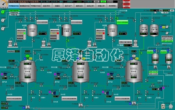Screen dimensions: 175x110
Task: Open valve XV-0501A
Action: 26,18
